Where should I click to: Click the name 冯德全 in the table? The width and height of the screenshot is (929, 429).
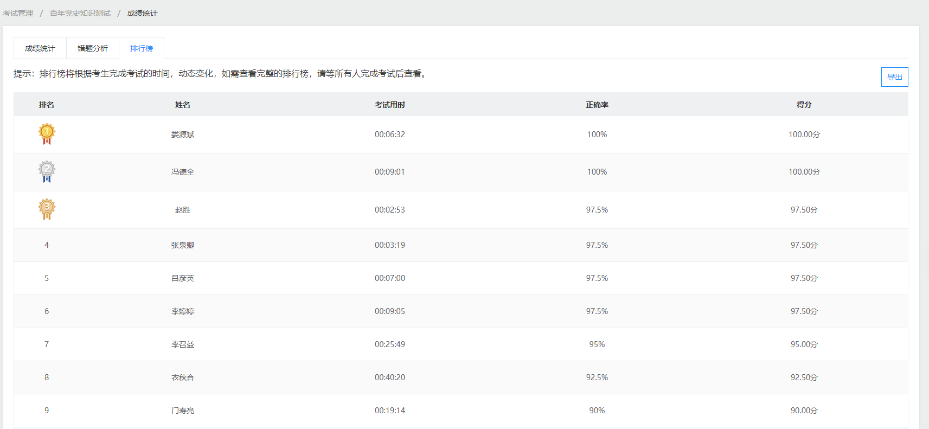point(183,172)
